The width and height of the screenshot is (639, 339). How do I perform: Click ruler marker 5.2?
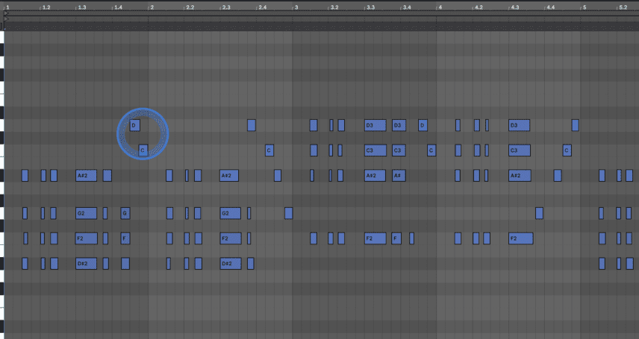[623, 7]
